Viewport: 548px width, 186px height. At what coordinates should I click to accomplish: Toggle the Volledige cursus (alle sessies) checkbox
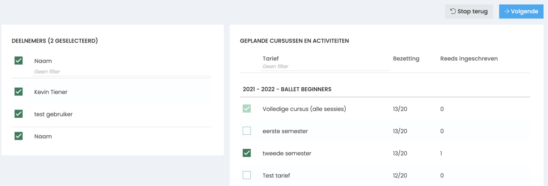pos(247,109)
